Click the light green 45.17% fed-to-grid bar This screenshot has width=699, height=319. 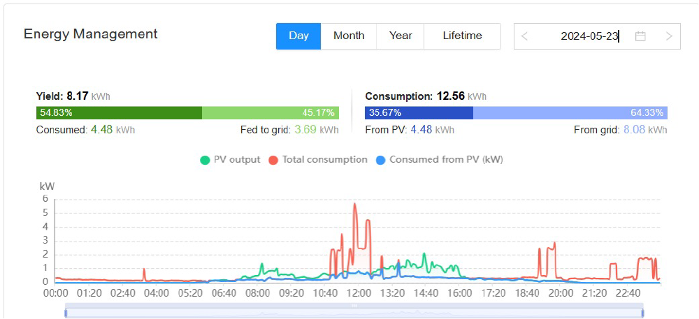pyautogui.click(x=271, y=112)
